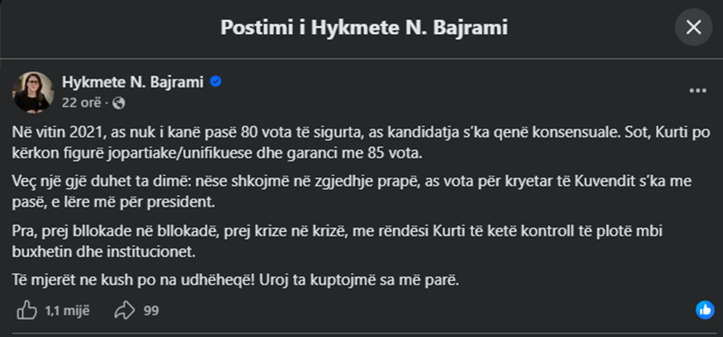The width and height of the screenshot is (723, 337).
Task: Click the thumbs-up like icon
Action: (27, 311)
